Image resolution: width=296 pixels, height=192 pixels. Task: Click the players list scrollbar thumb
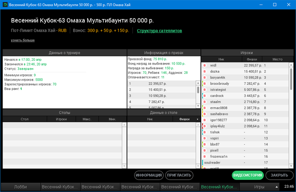291,79
